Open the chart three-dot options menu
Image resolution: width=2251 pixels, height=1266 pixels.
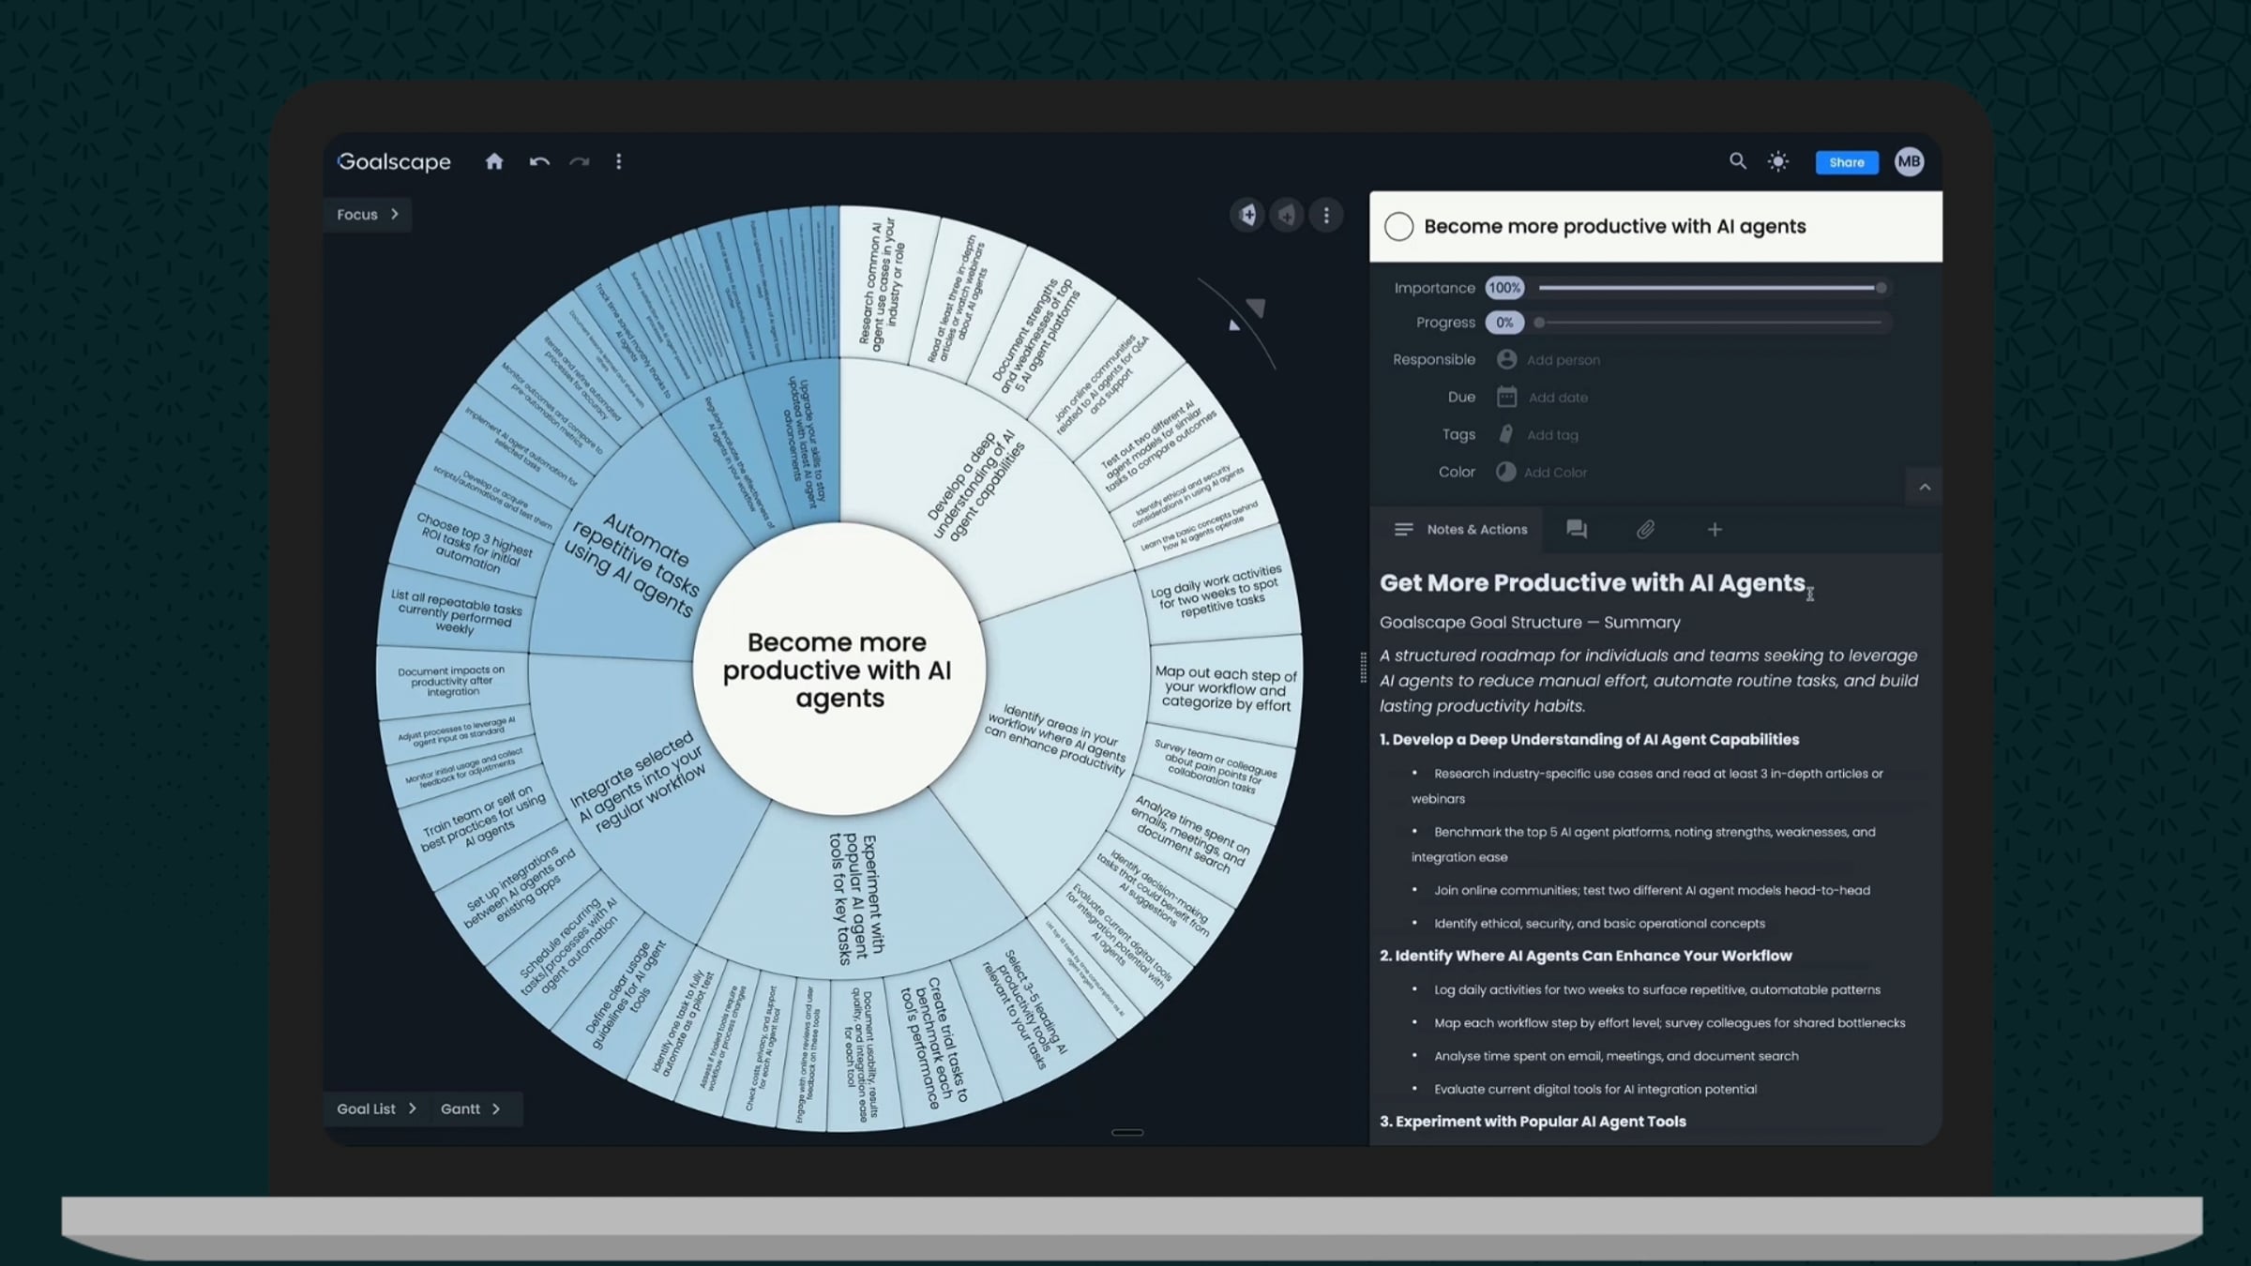1325,215
